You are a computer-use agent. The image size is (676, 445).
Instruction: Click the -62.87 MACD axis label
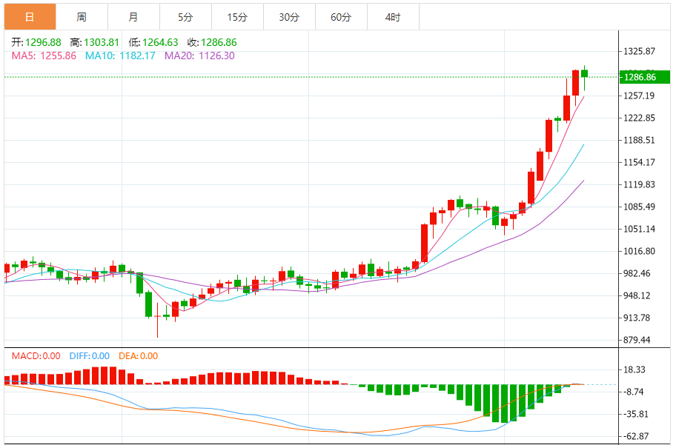[636, 436]
